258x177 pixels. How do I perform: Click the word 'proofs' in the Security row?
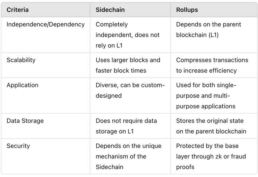point(185,167)
